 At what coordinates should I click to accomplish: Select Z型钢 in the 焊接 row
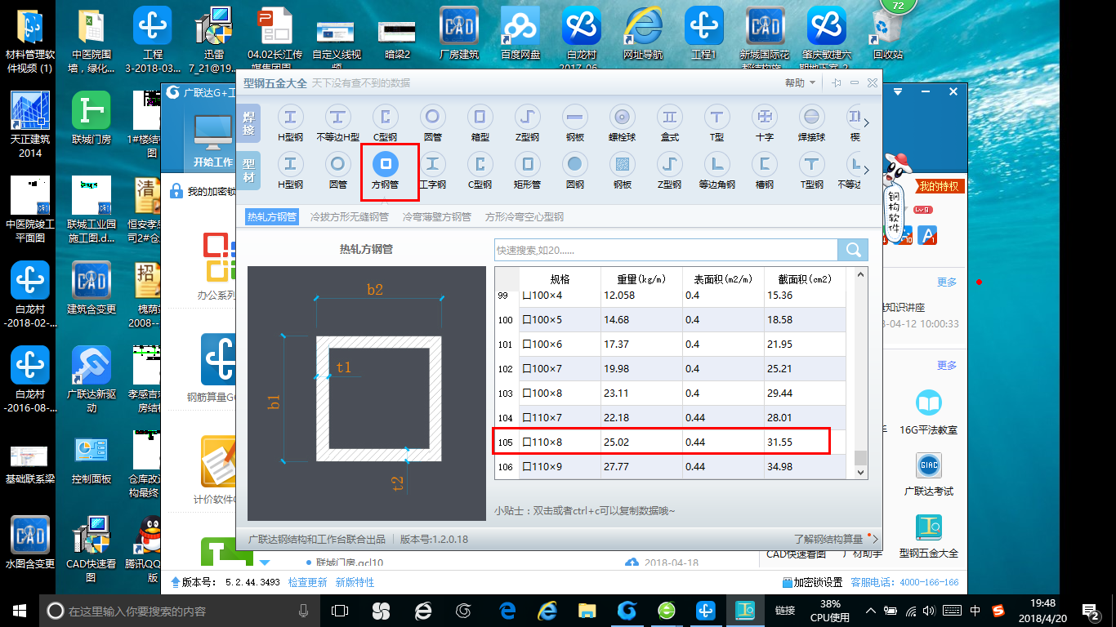[x=528, y=124]
